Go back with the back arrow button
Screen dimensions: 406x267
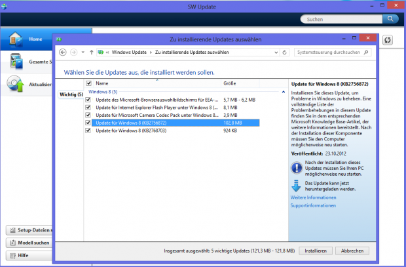pyautogui.click(x=63, y=52)
